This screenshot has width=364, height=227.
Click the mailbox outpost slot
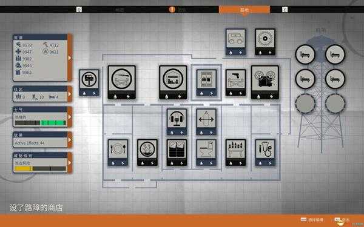point(89,82)
